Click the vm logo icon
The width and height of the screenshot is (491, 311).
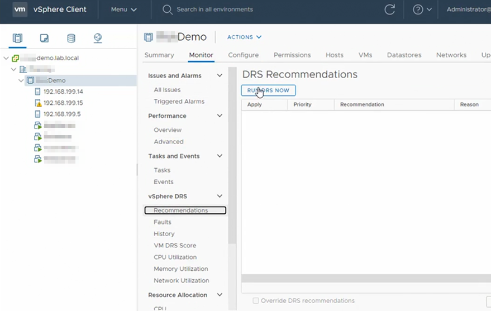[x=20, y=9]
